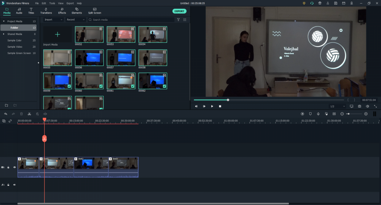
Task: Take a snapshot with the camera icon
Action: pyautogui.click(x=359, y=106)
